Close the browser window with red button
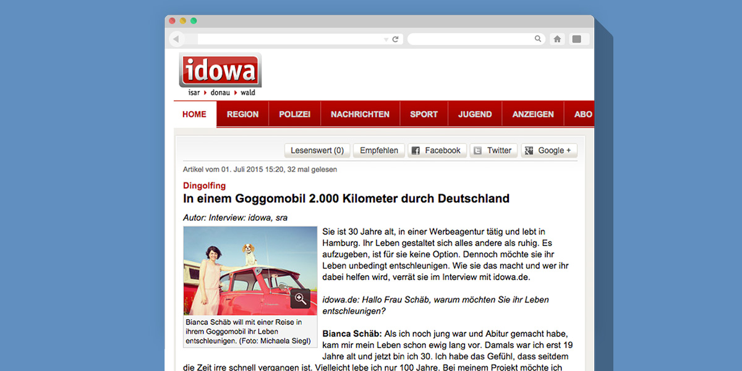Image resolution: width=742 pixels, height=371 pixels. tap(173, 21)
